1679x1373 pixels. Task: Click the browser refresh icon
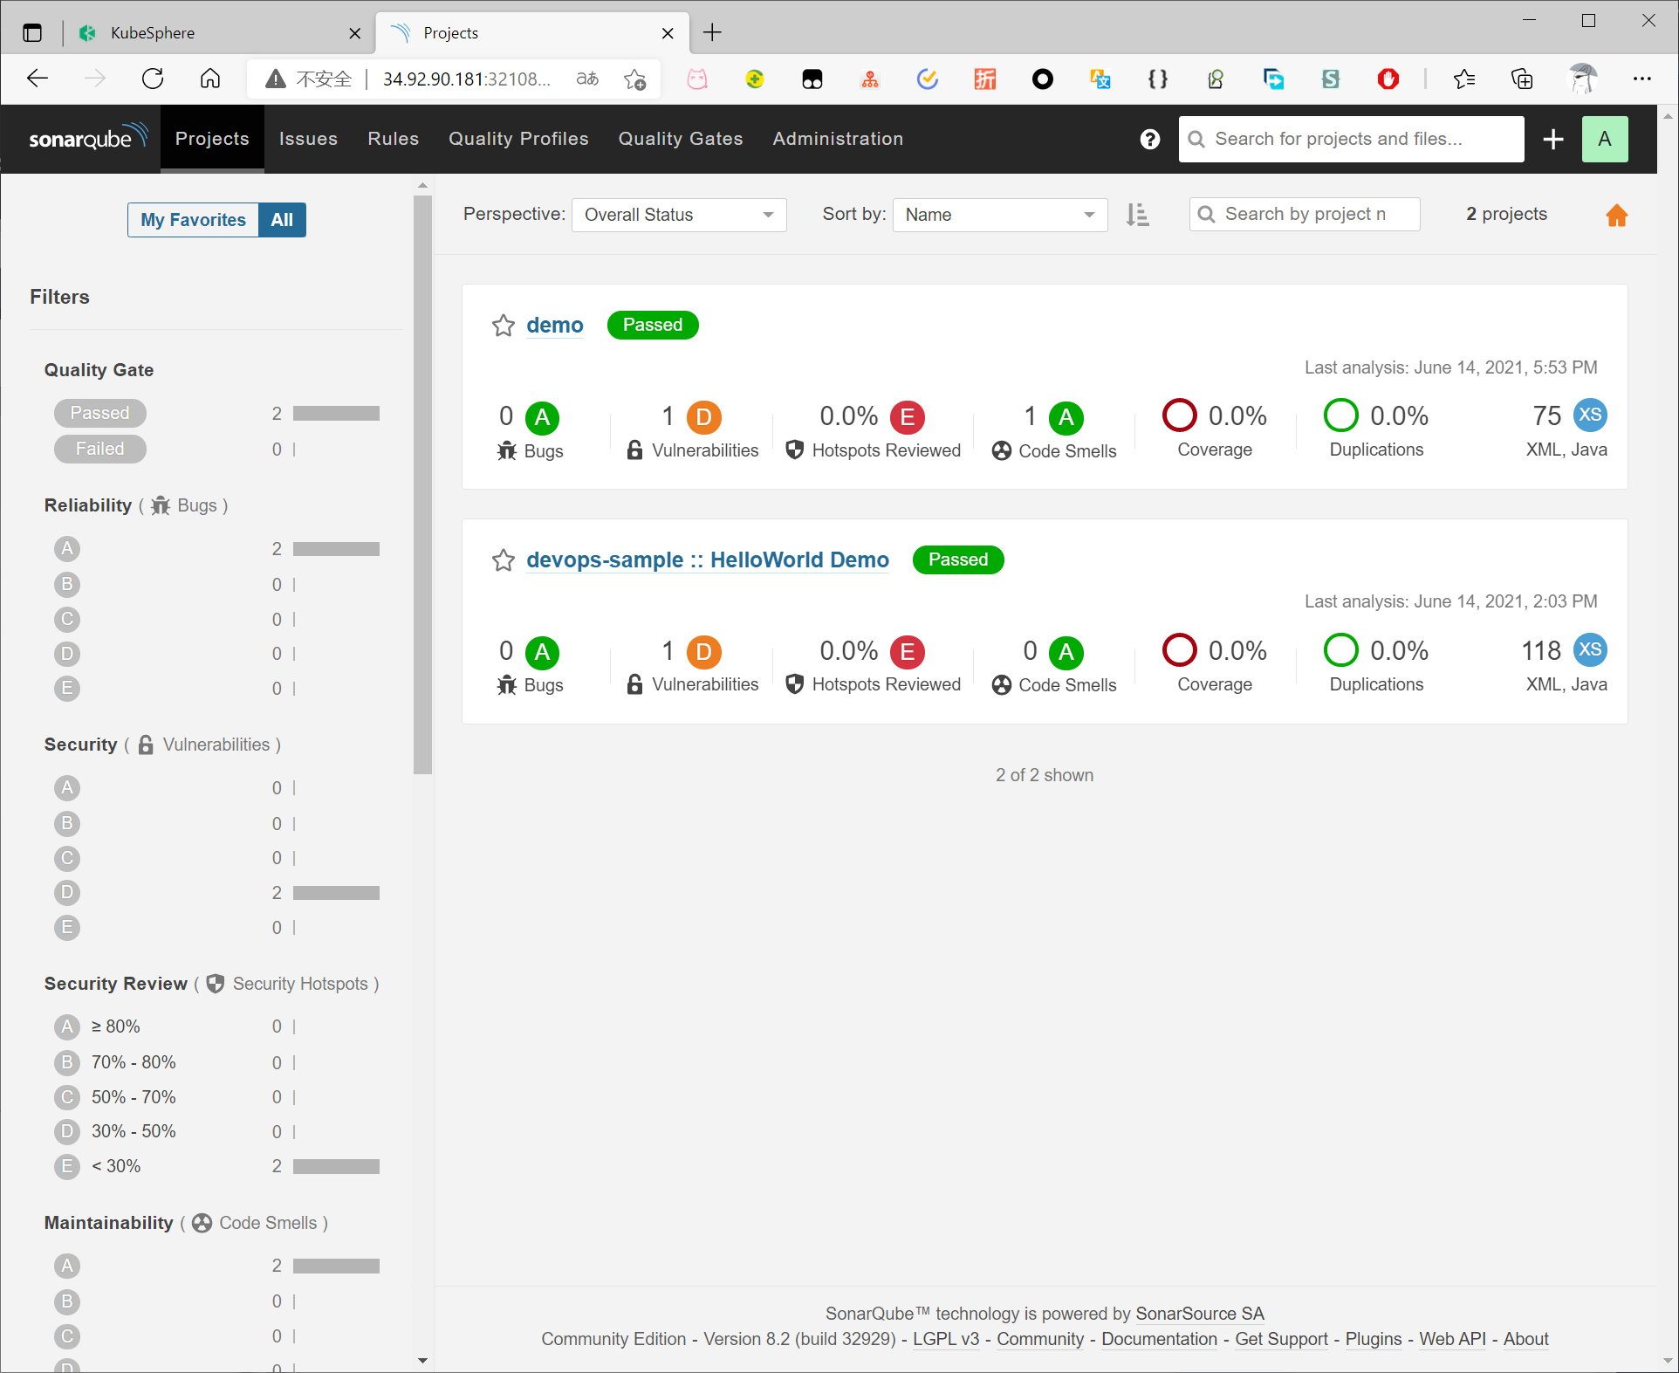153,79
